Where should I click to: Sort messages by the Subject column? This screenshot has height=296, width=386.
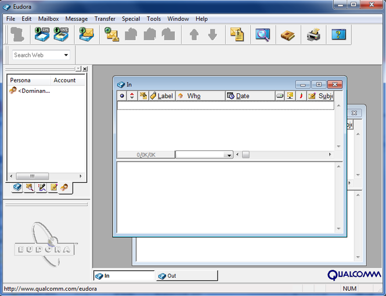point(320,96)
